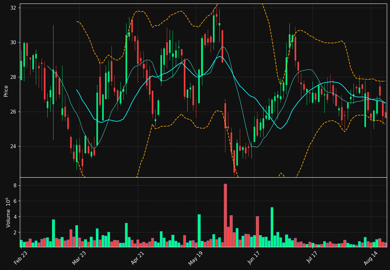Click the Jun 17 date label
The image size is (390, 270).
coord(254,258)
